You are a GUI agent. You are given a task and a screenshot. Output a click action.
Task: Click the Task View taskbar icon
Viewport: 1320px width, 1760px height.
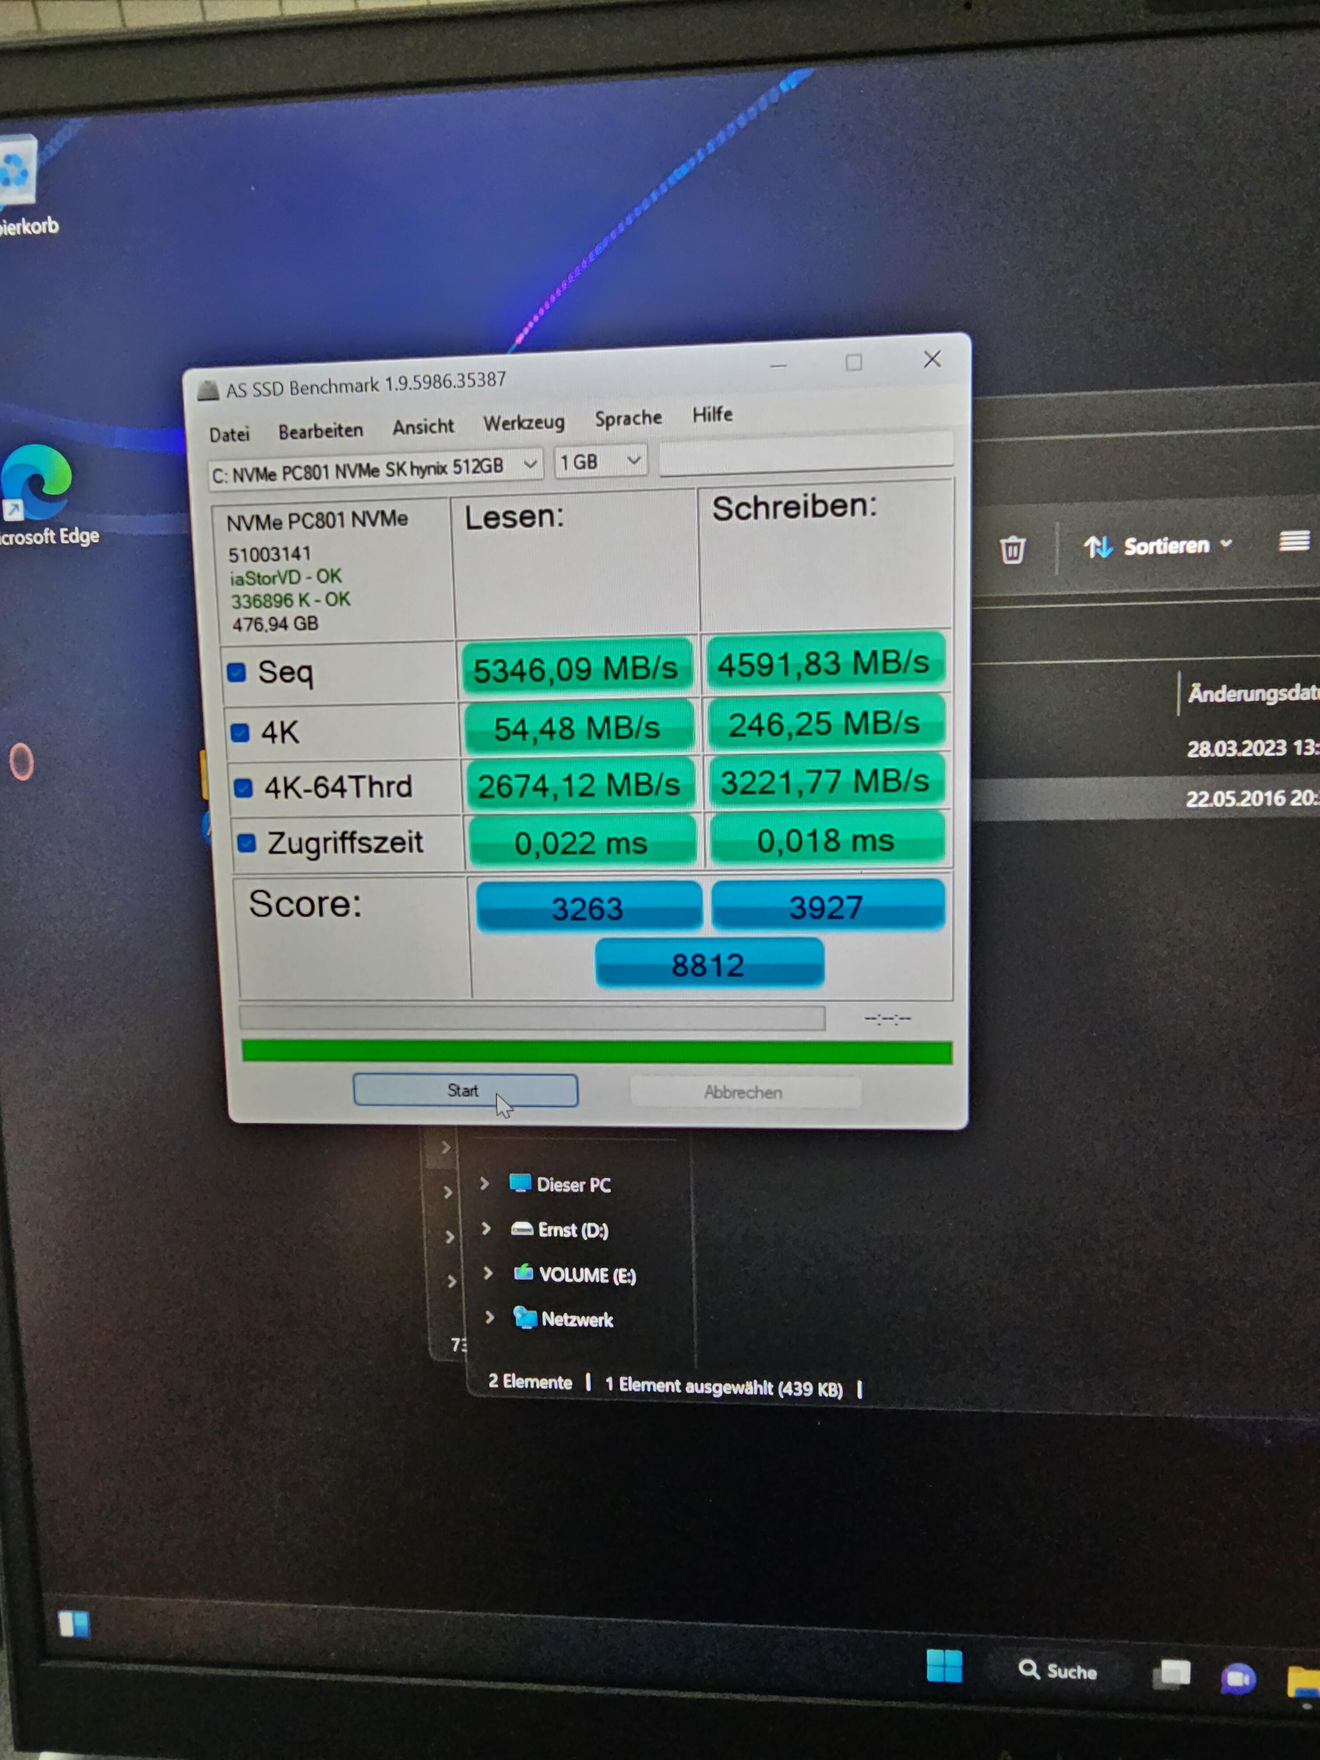[1172, 1672]
